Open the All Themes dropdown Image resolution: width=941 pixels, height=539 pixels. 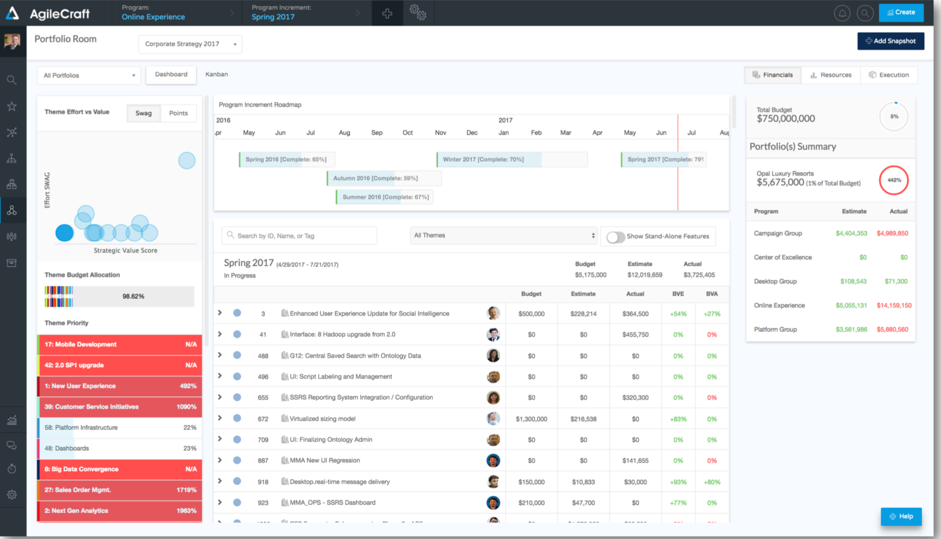click(x=503, y=236)
